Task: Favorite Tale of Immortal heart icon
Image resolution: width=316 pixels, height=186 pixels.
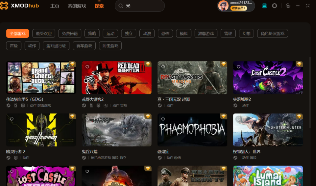Action: (87, 119)
